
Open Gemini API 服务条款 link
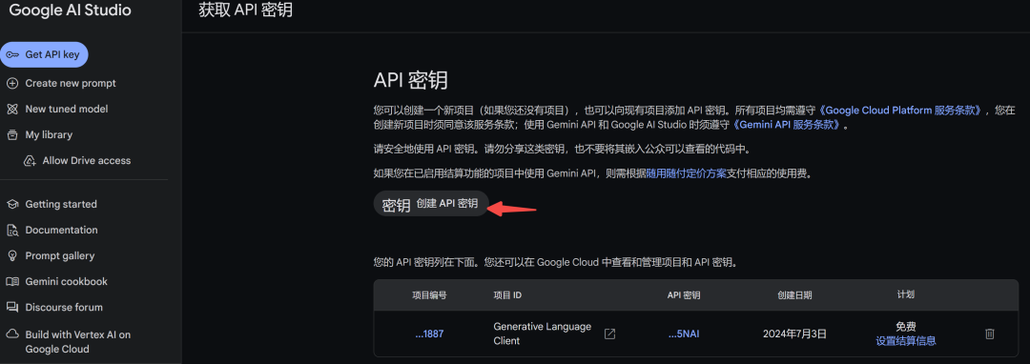coord(788,125)
